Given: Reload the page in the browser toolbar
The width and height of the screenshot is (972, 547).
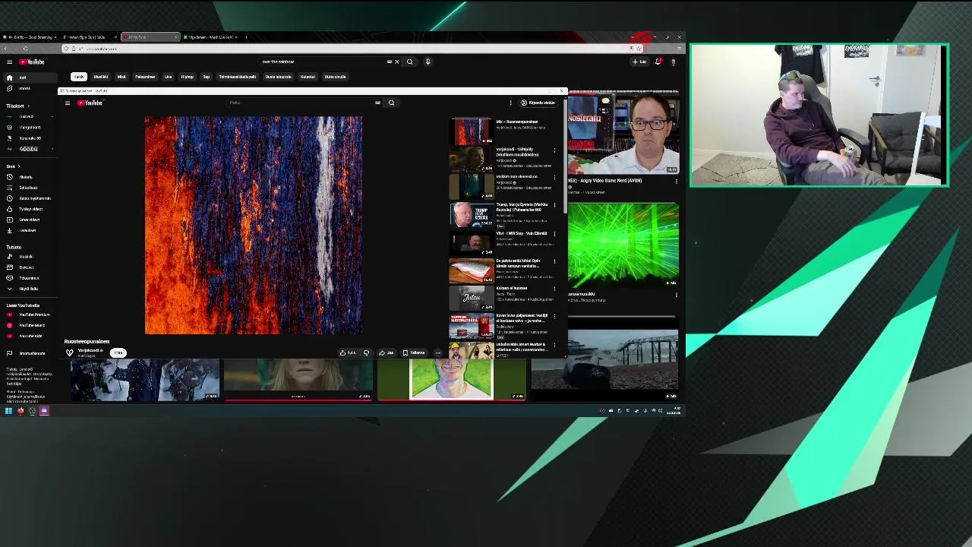Looking at the screenshot, I should click(25, 49).
